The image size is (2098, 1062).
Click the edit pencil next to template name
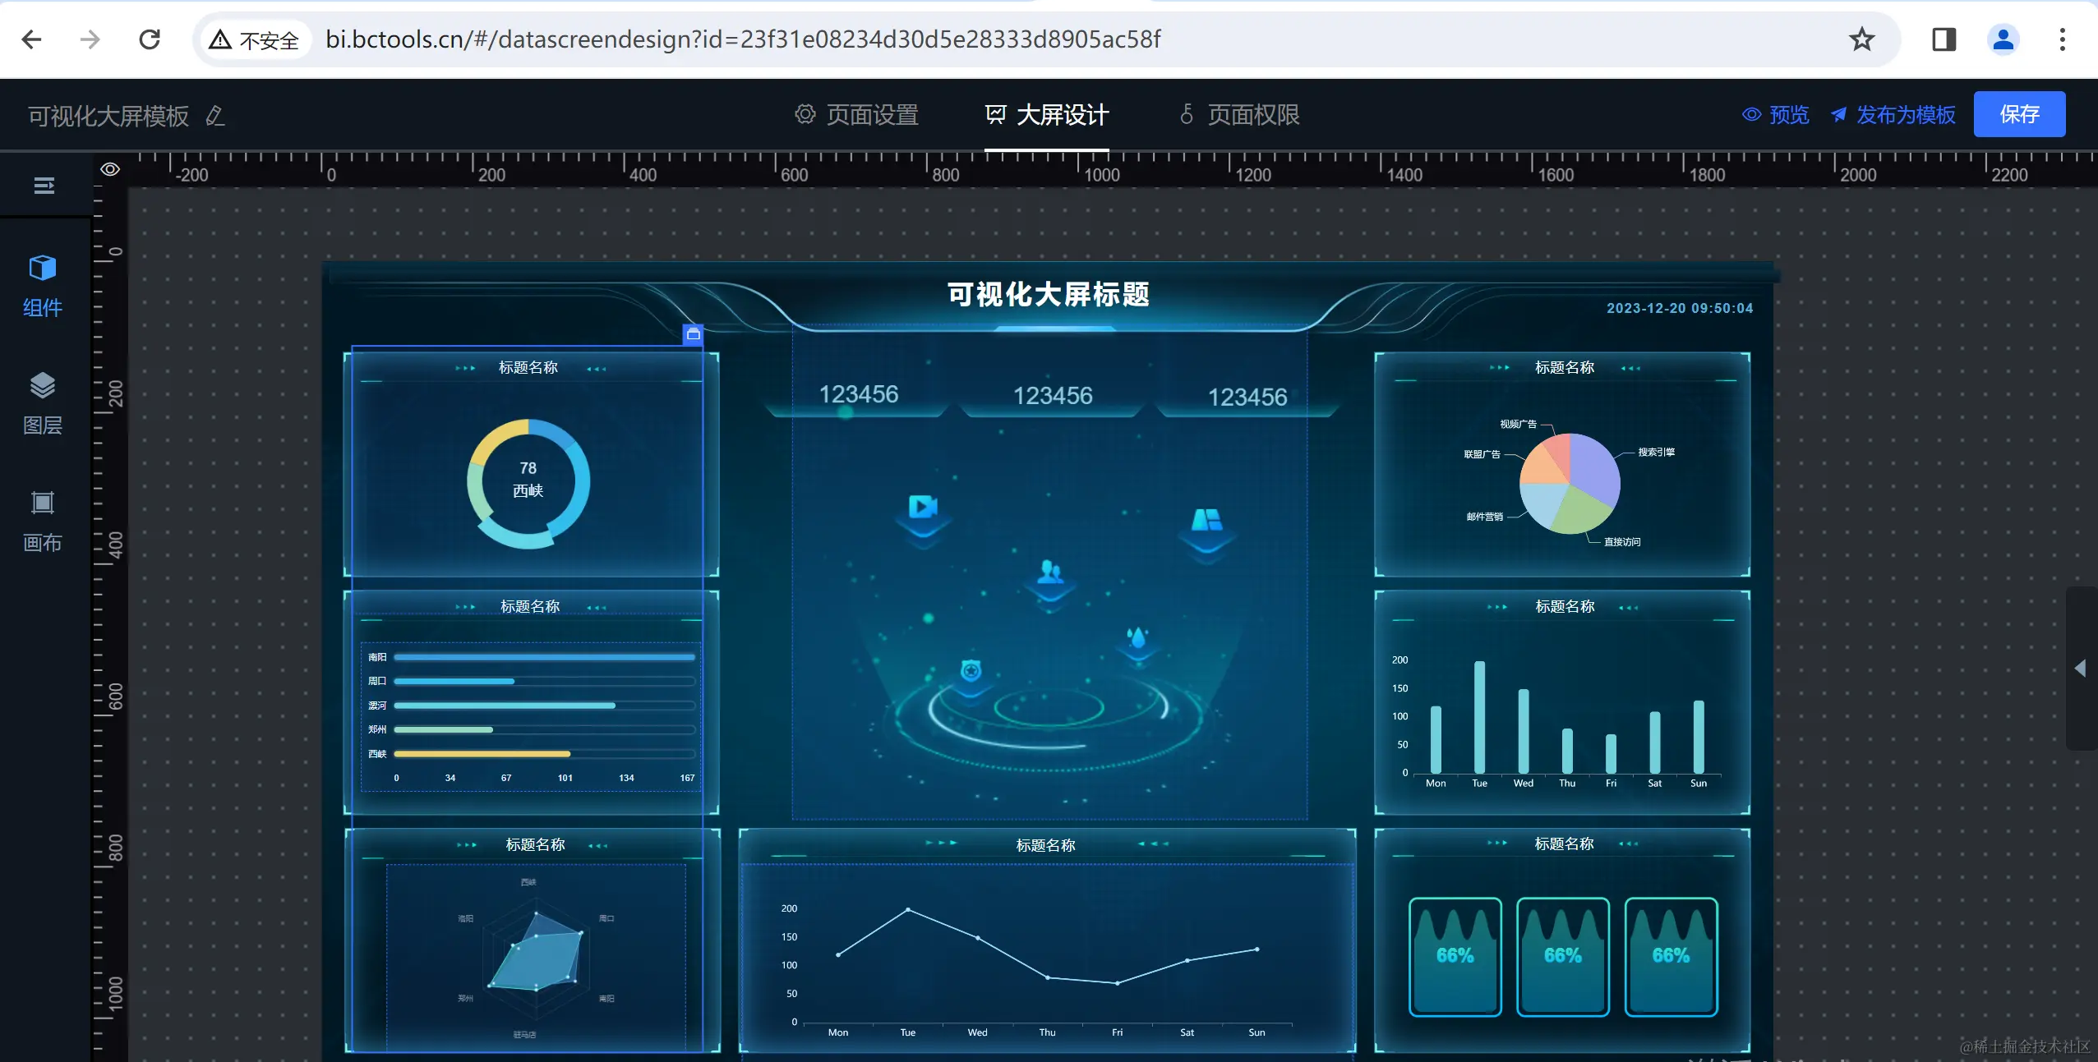[x=215, y=116]
